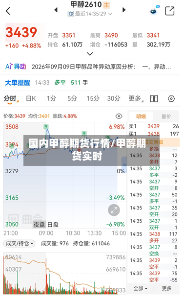Open the dropdown next to 最近14:35:29
The width and height of the screenshot is (184, 301).
click(x=110, y=14)
